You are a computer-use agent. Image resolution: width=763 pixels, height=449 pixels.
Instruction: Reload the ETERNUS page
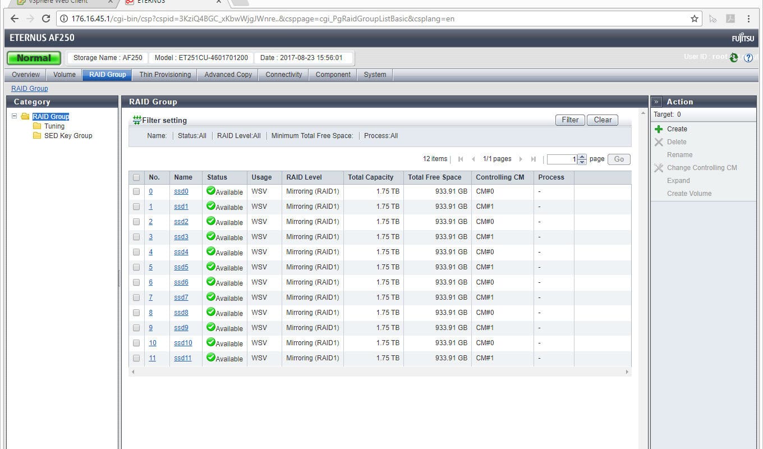46,19
